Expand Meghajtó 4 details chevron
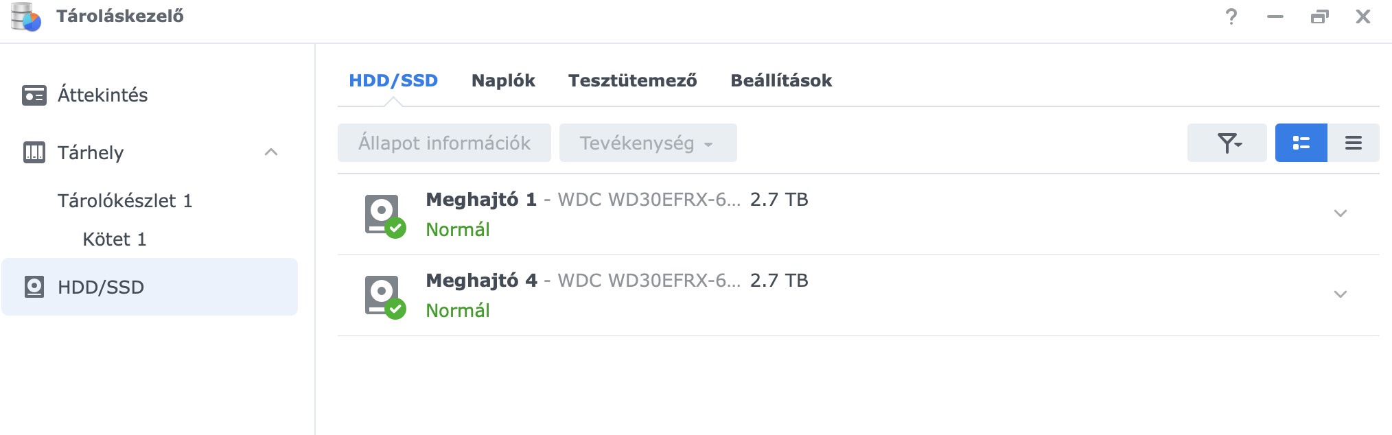Viewport: 1392px width, 435px height. [1340, 294]
